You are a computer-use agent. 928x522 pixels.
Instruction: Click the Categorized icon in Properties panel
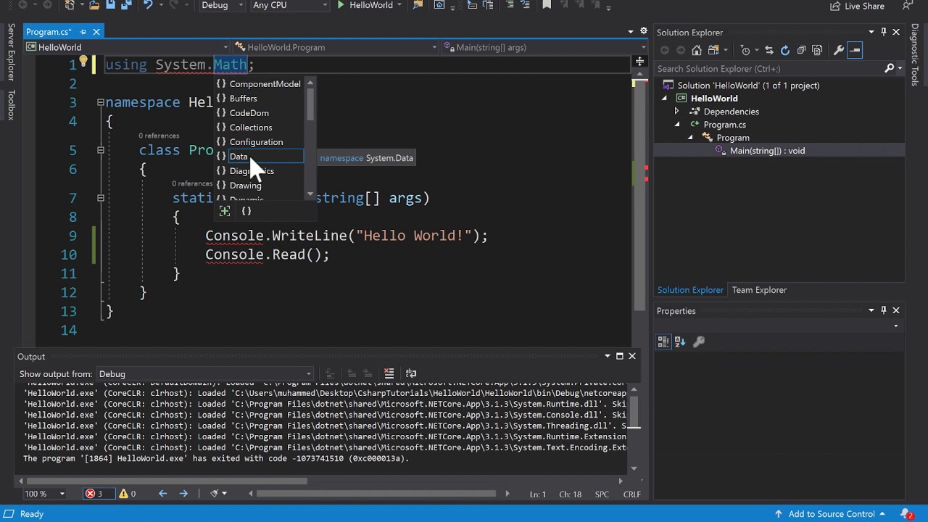(663, 341)
